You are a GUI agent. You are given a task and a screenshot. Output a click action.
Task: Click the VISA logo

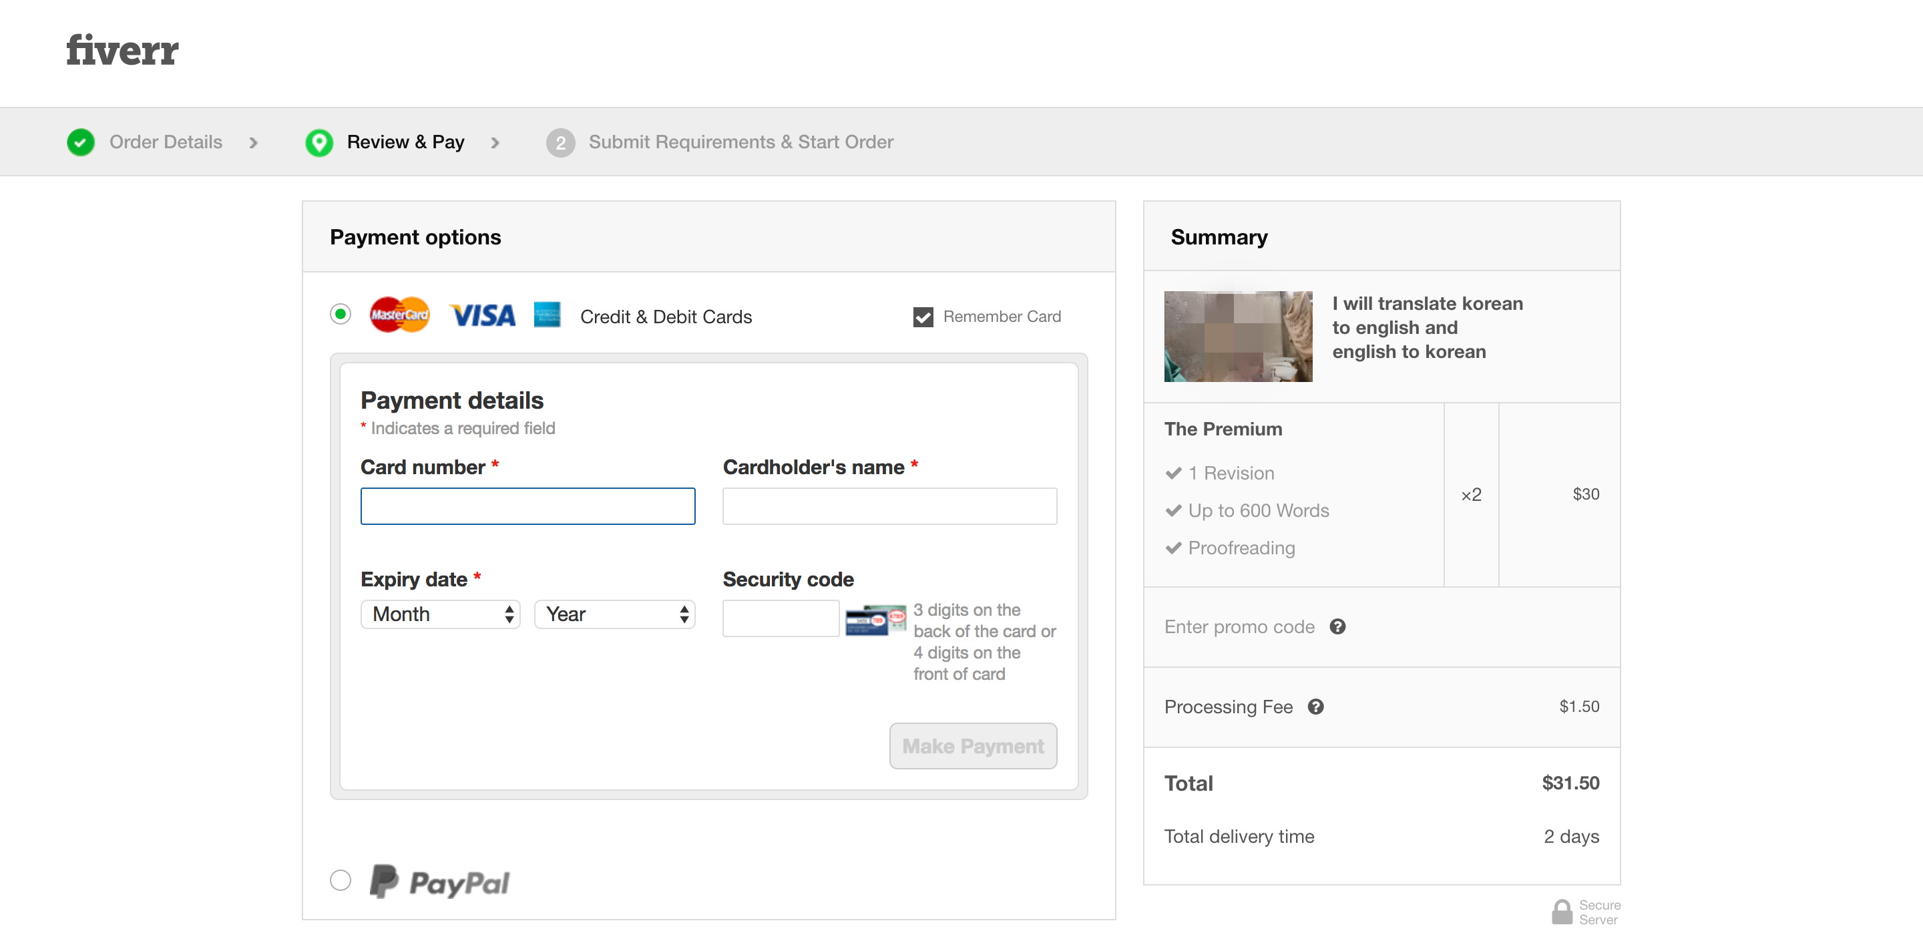pyautogui.click(x=483, y=316)
